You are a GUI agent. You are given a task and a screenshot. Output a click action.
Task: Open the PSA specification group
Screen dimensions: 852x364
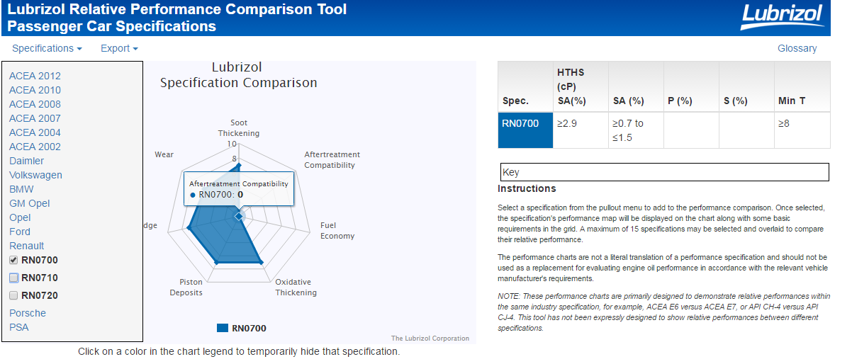[19, 327]
